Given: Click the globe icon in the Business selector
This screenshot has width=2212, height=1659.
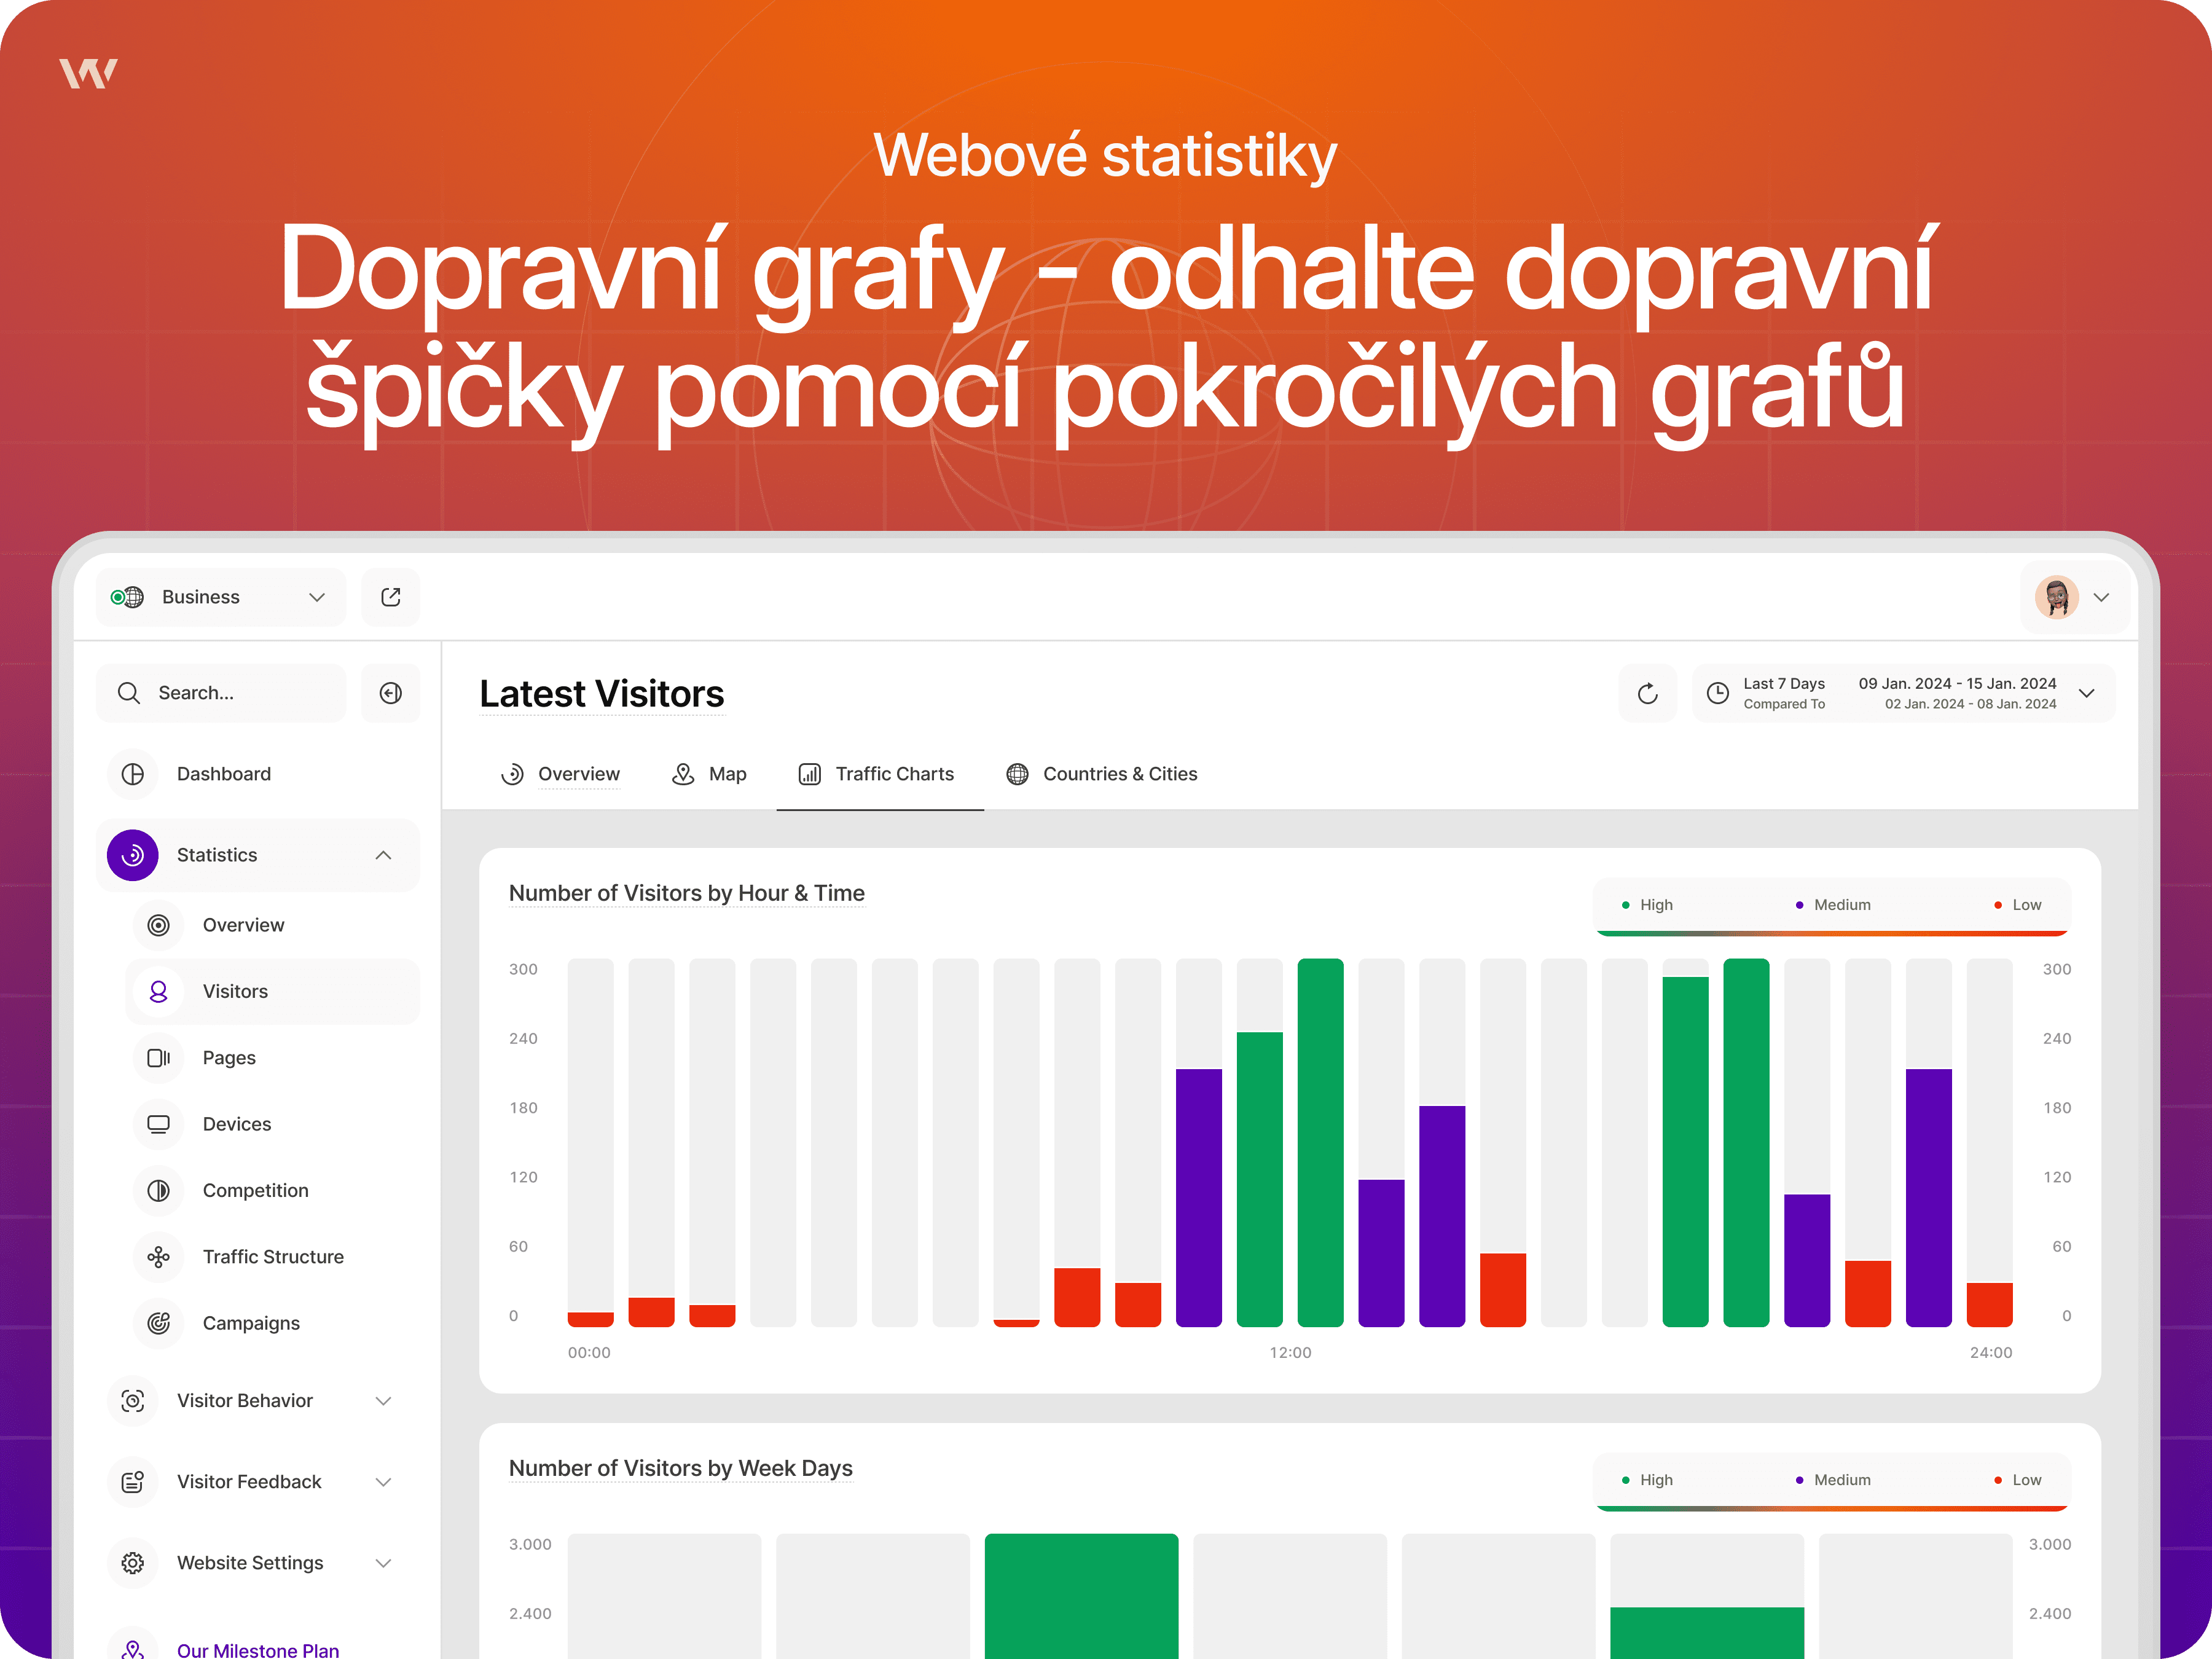Looking at the screenshot, I should coord(134,597).
